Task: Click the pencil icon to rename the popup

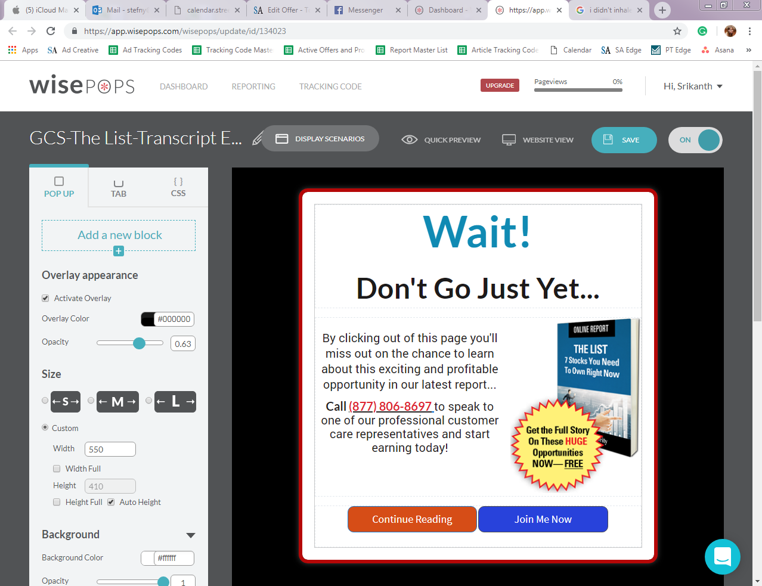Action: (257, 139)
